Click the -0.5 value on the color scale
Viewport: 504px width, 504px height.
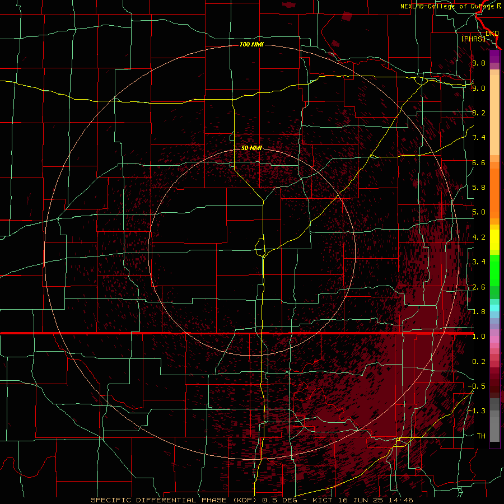pyautogui.click(x=477, y=386)
